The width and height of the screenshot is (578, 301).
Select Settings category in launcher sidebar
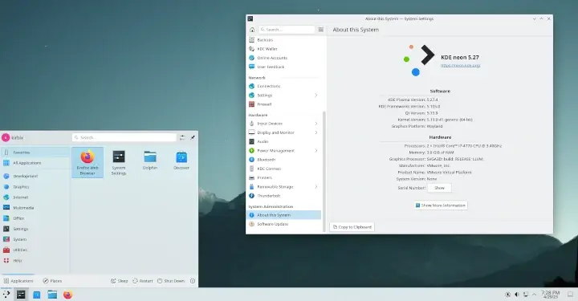point(35,229)
